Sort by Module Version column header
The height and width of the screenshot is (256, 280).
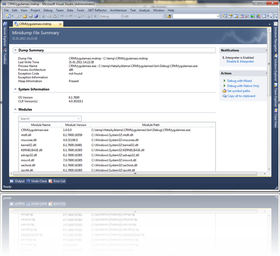point(76,125)
